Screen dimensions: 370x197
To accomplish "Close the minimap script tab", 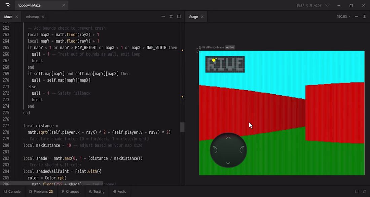I will click(x=43, y=17).
